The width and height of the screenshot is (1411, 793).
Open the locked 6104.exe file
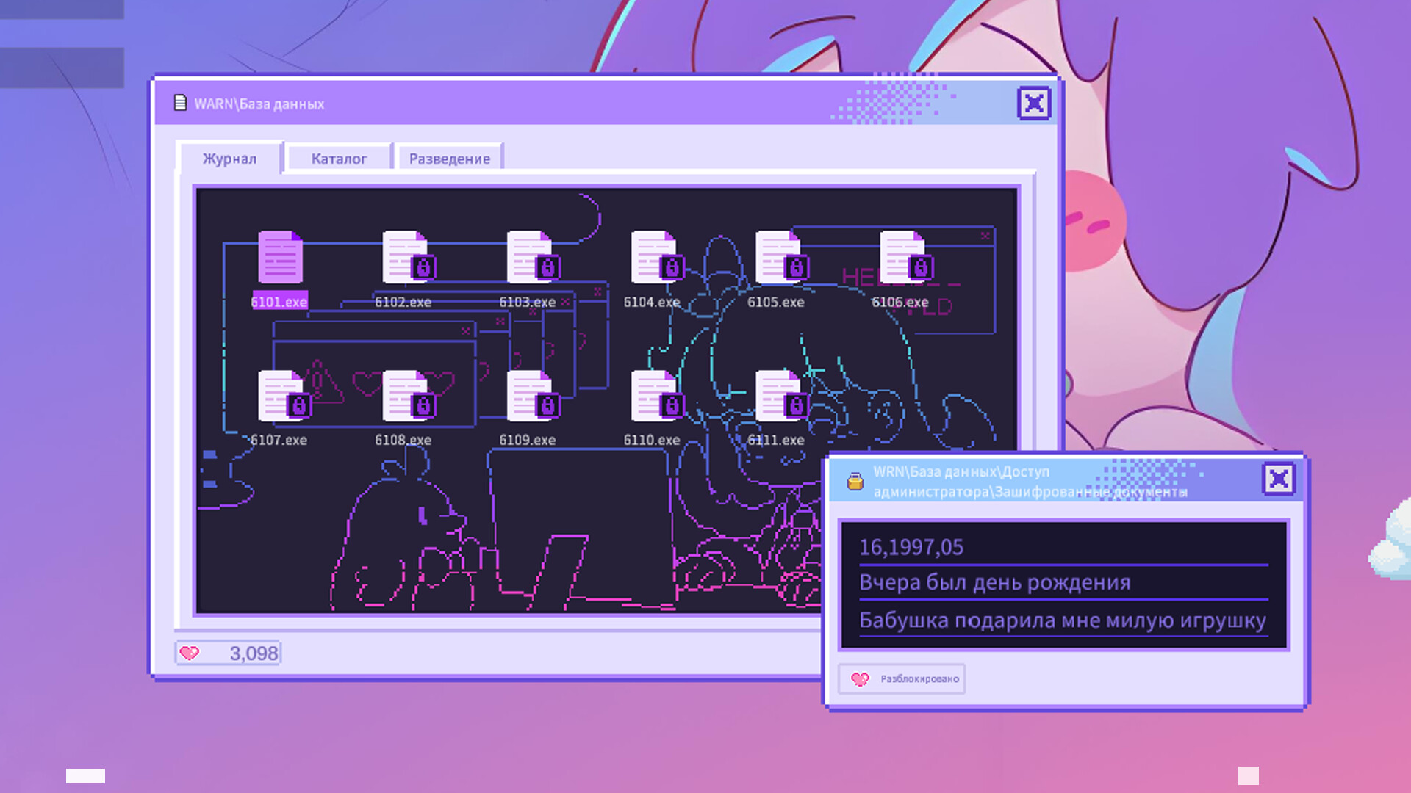653,258
